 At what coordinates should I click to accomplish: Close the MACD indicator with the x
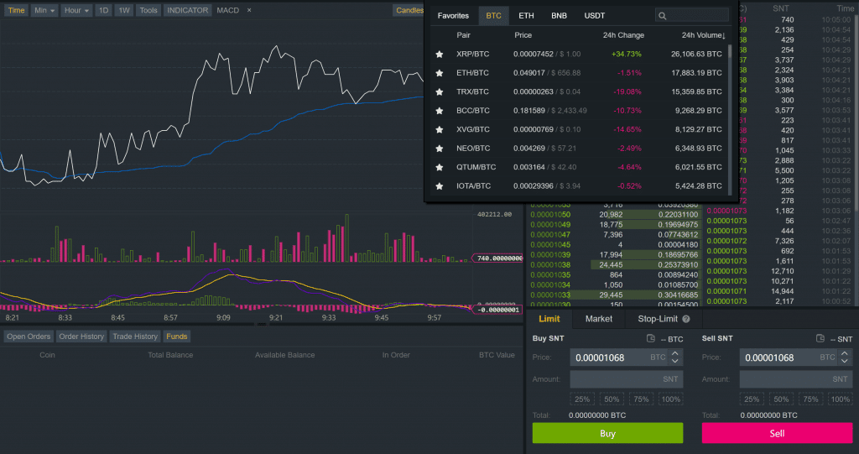coord(248,10)
